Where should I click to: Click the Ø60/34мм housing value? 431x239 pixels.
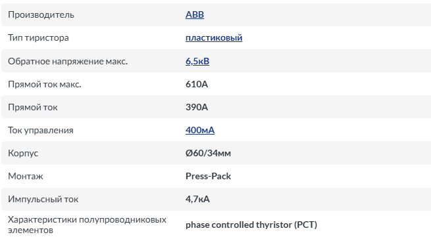pyautogui.click(x=208, y=153)
